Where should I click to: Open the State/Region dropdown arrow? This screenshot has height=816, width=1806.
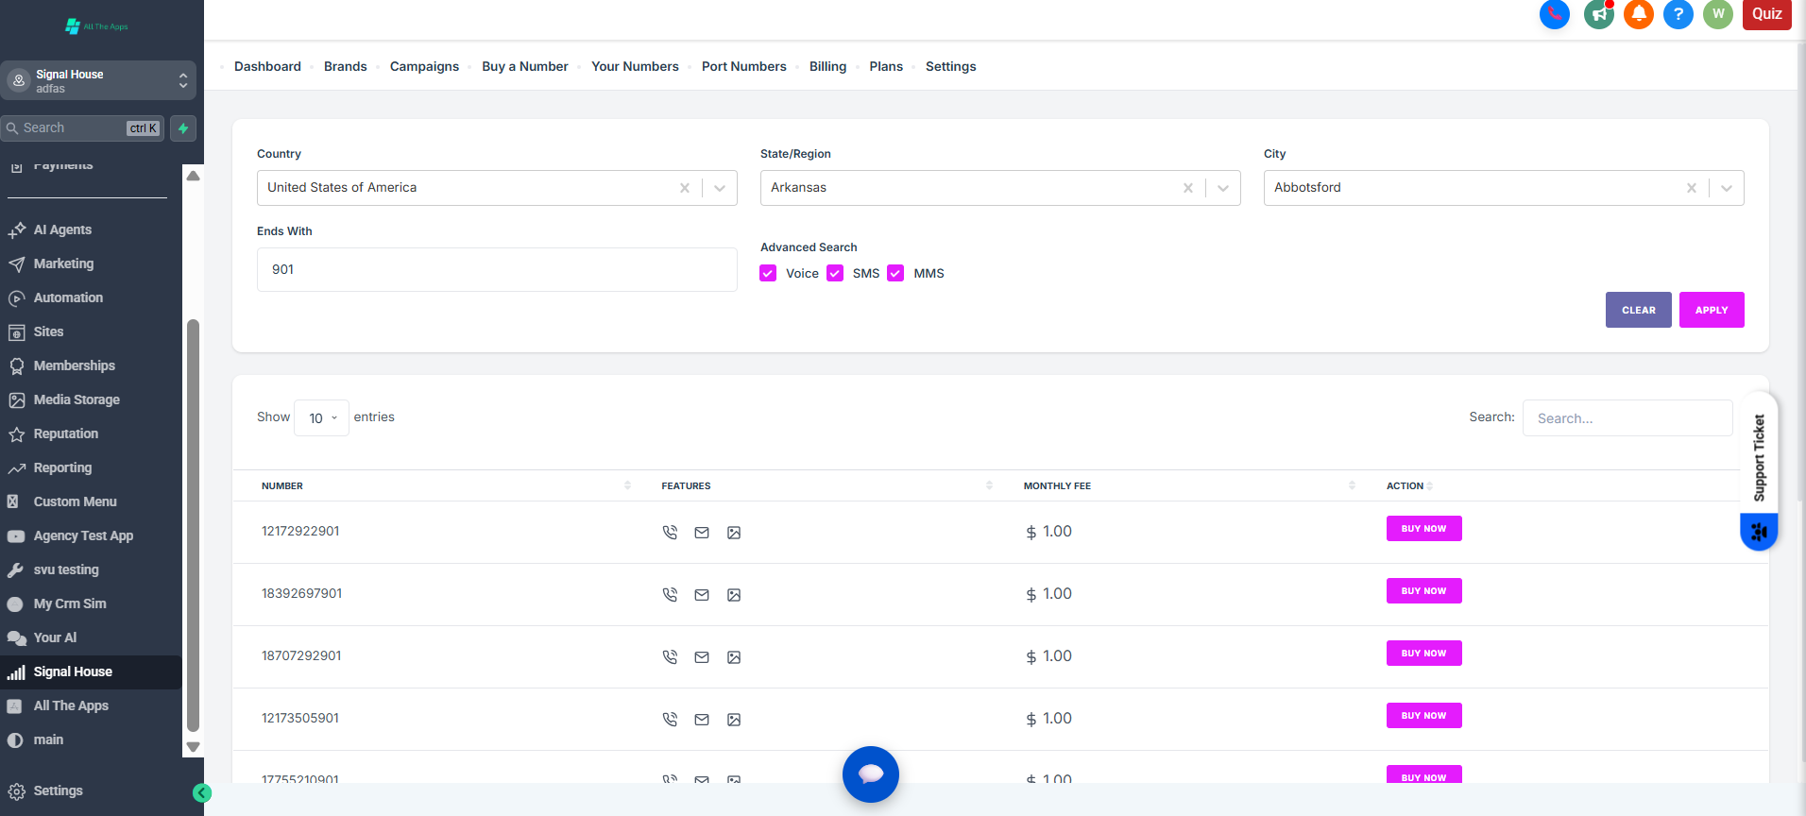point(1223,188)
